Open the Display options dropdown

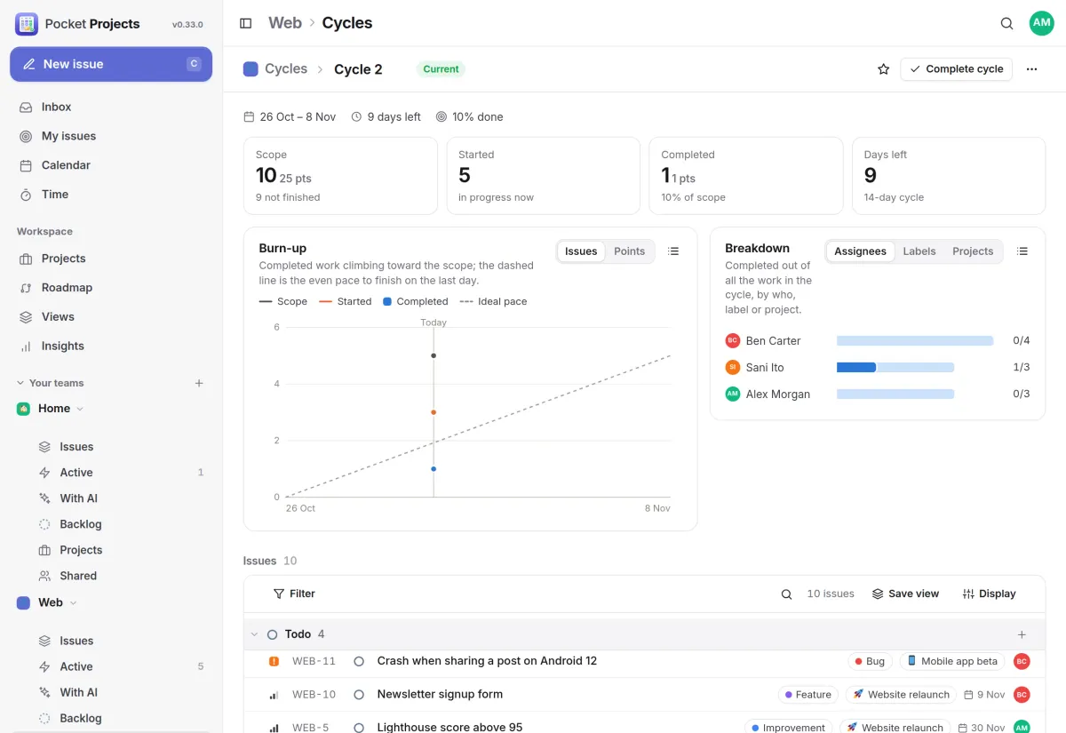point(989,594)
